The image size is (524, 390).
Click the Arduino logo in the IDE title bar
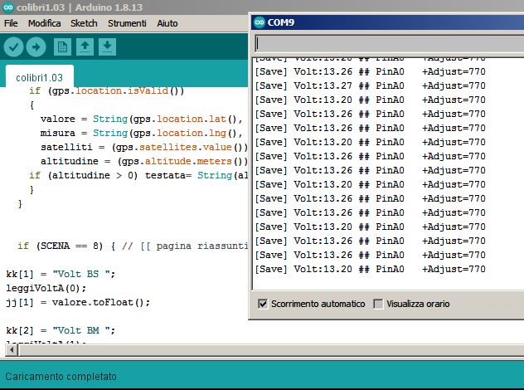point(8,7)
